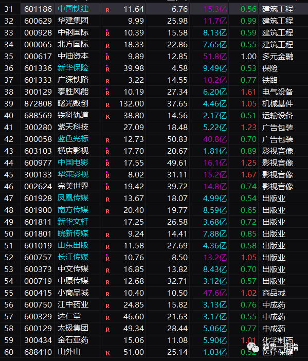Select stock name 紫天科技

click(x=73, y=127)
